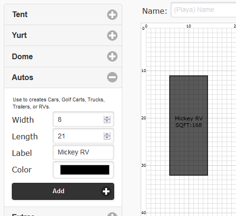Expand the Yurt section plus icon

[x=112, y=36]
